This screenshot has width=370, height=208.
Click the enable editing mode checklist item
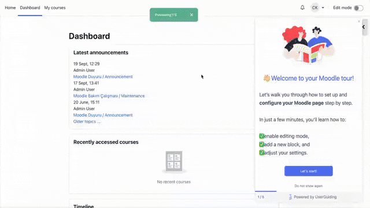(x=284, y=136)
